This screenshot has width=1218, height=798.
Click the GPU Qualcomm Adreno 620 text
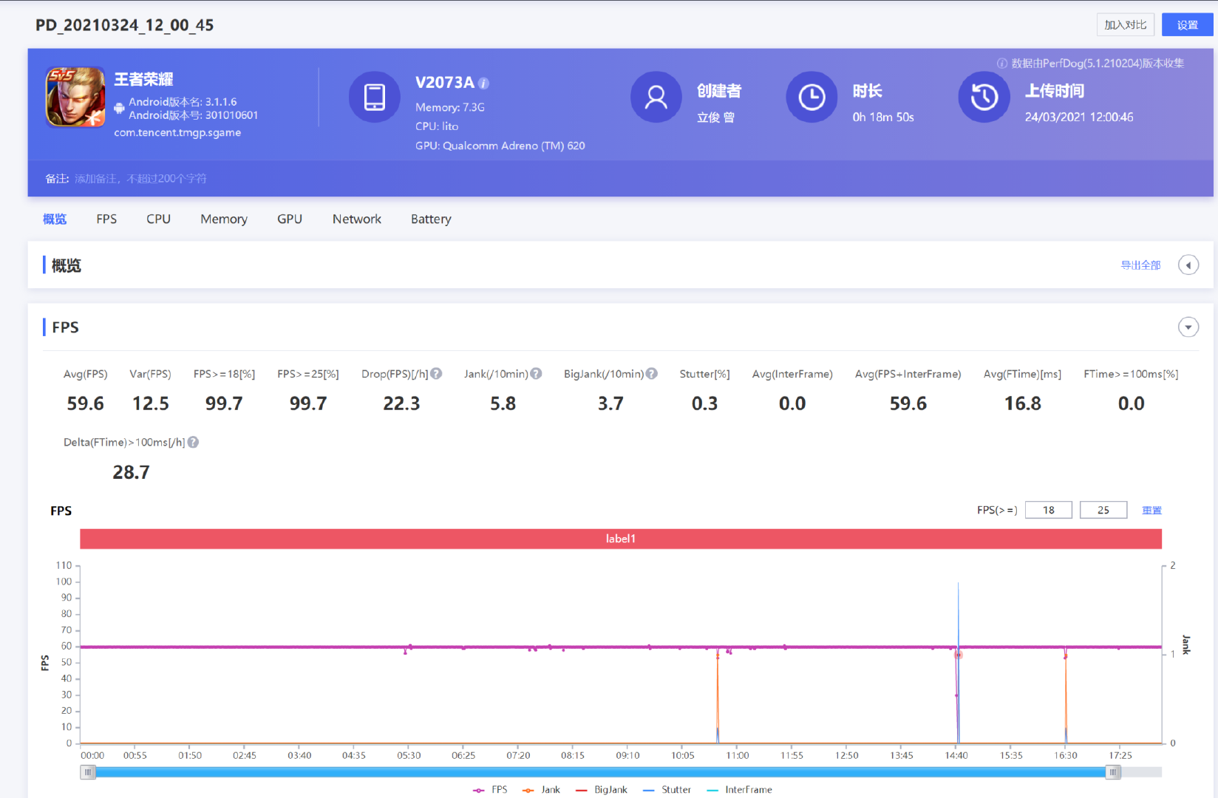pyautogui.click(x=500, y=146)
